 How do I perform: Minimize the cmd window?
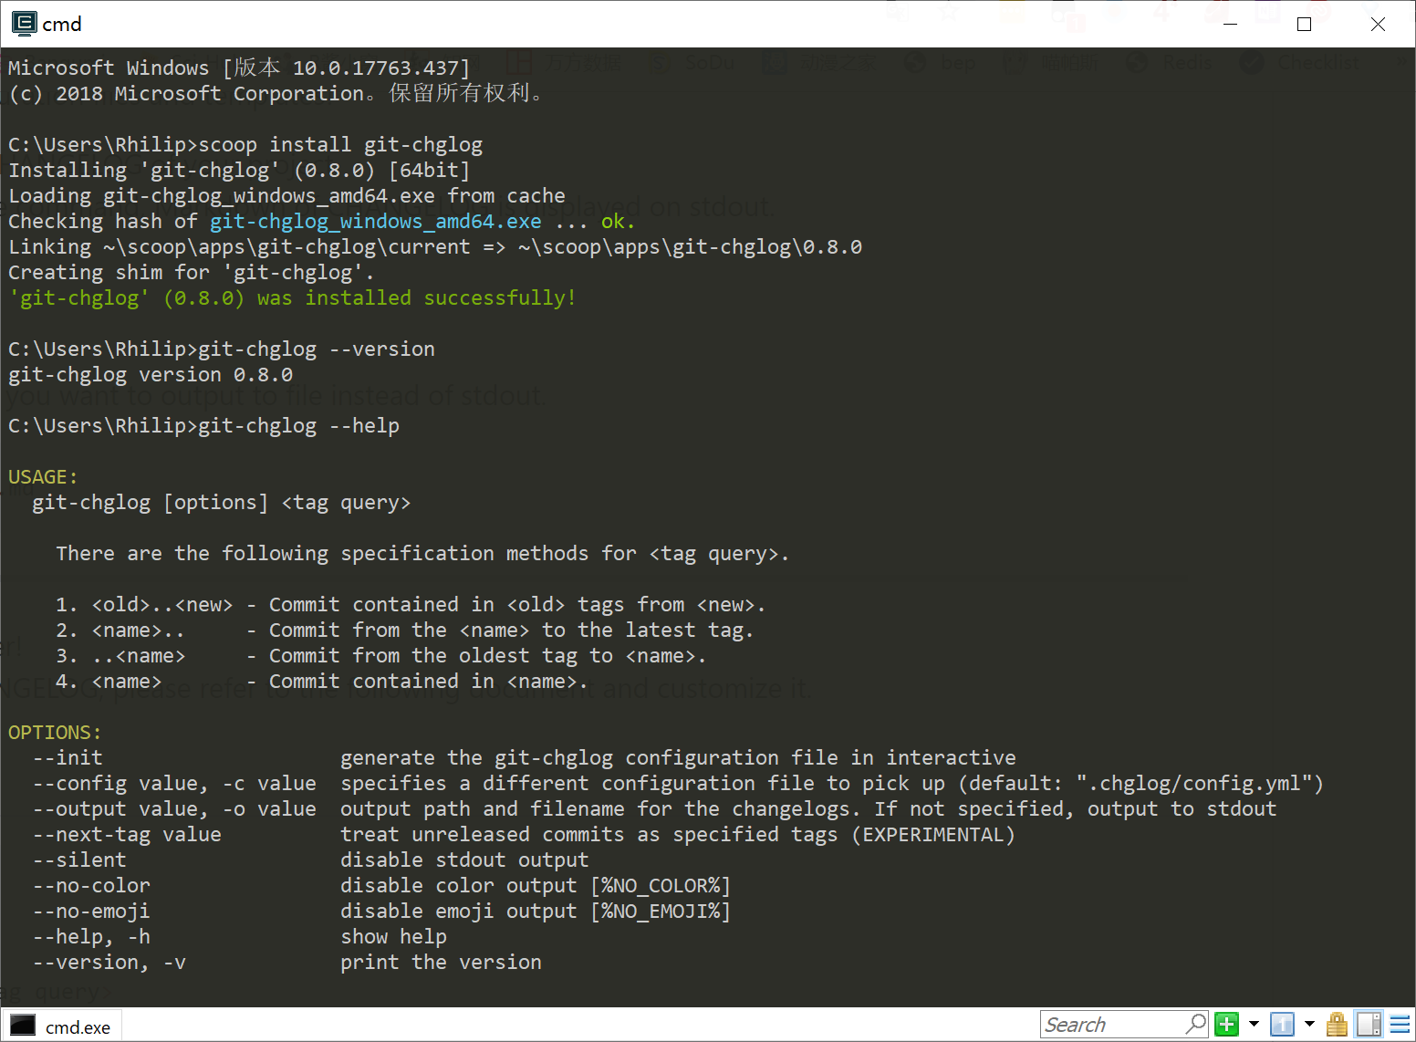[x=1230, y=24]
